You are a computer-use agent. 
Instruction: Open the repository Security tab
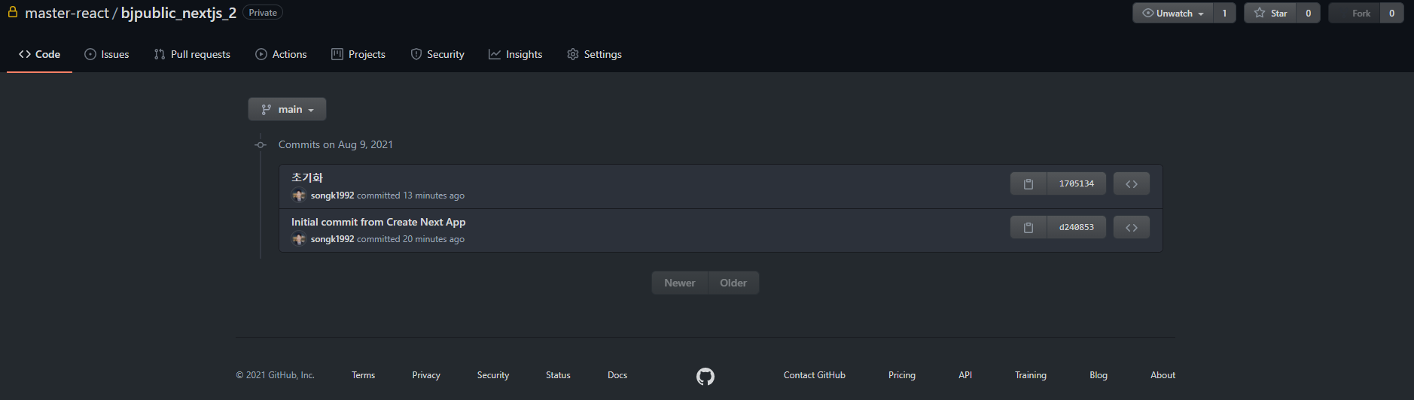(437, 54)
